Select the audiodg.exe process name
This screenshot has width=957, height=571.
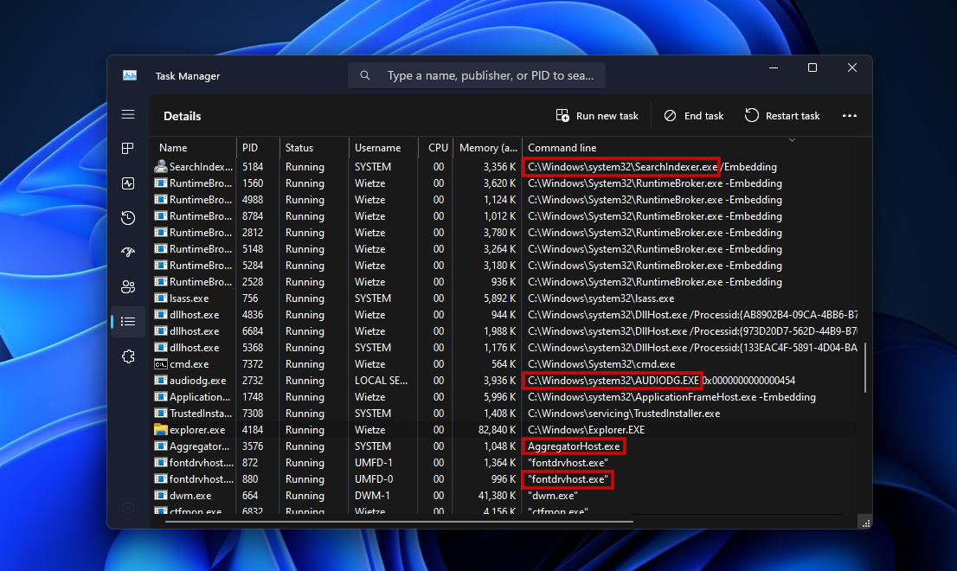point(198,381)
